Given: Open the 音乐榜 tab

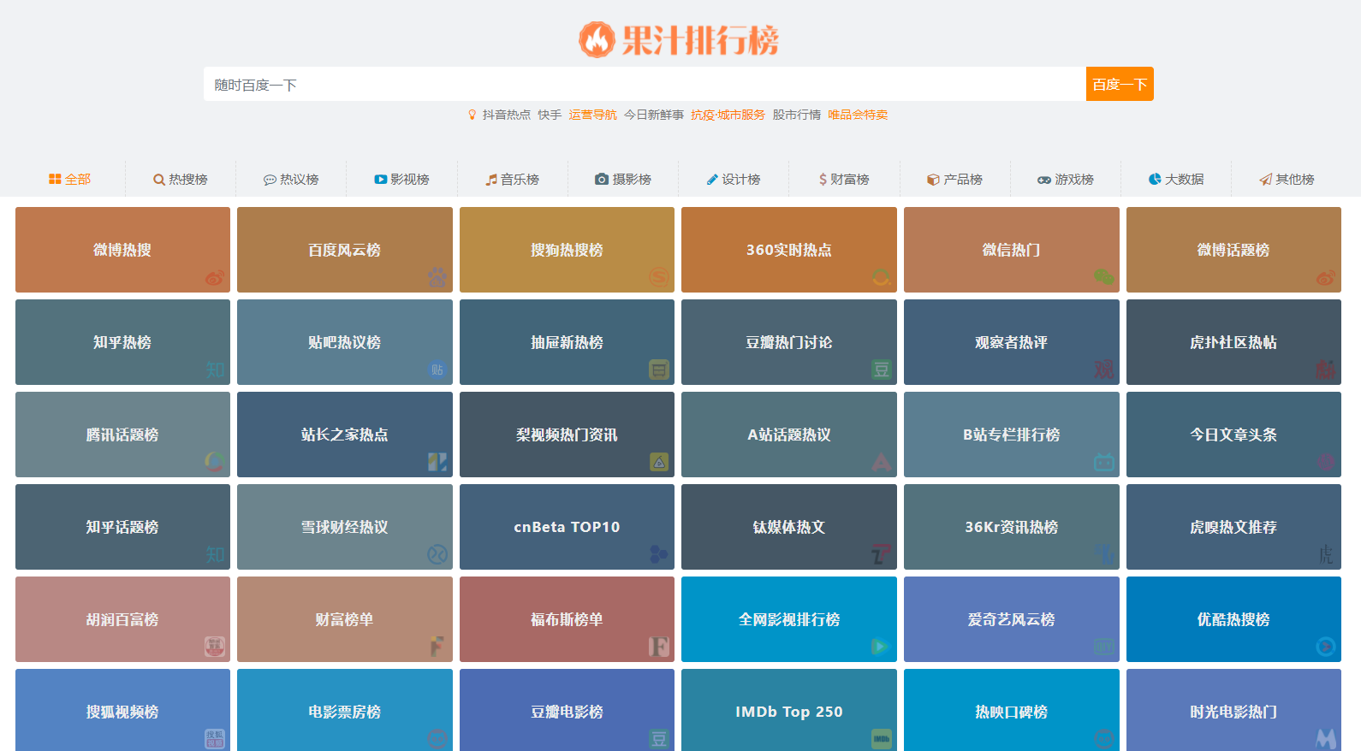Looking at the screenshot, I should [x=512, y=179].
